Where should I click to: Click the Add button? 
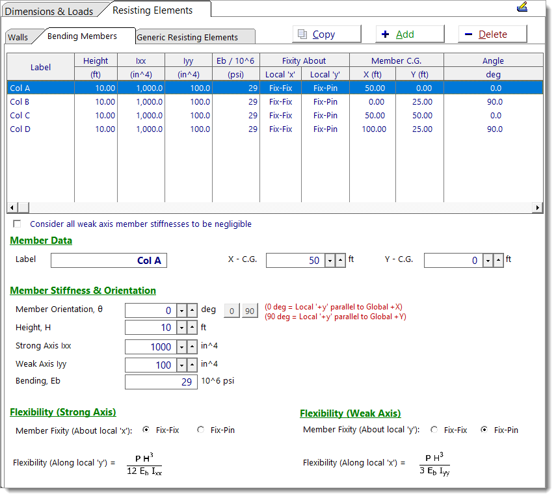point(410,34)
